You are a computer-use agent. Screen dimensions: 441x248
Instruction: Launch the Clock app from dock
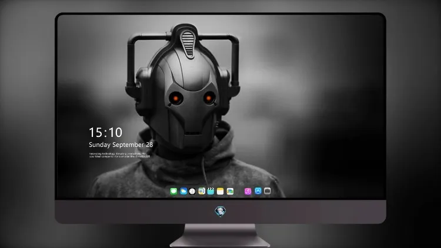pos(192,191)
